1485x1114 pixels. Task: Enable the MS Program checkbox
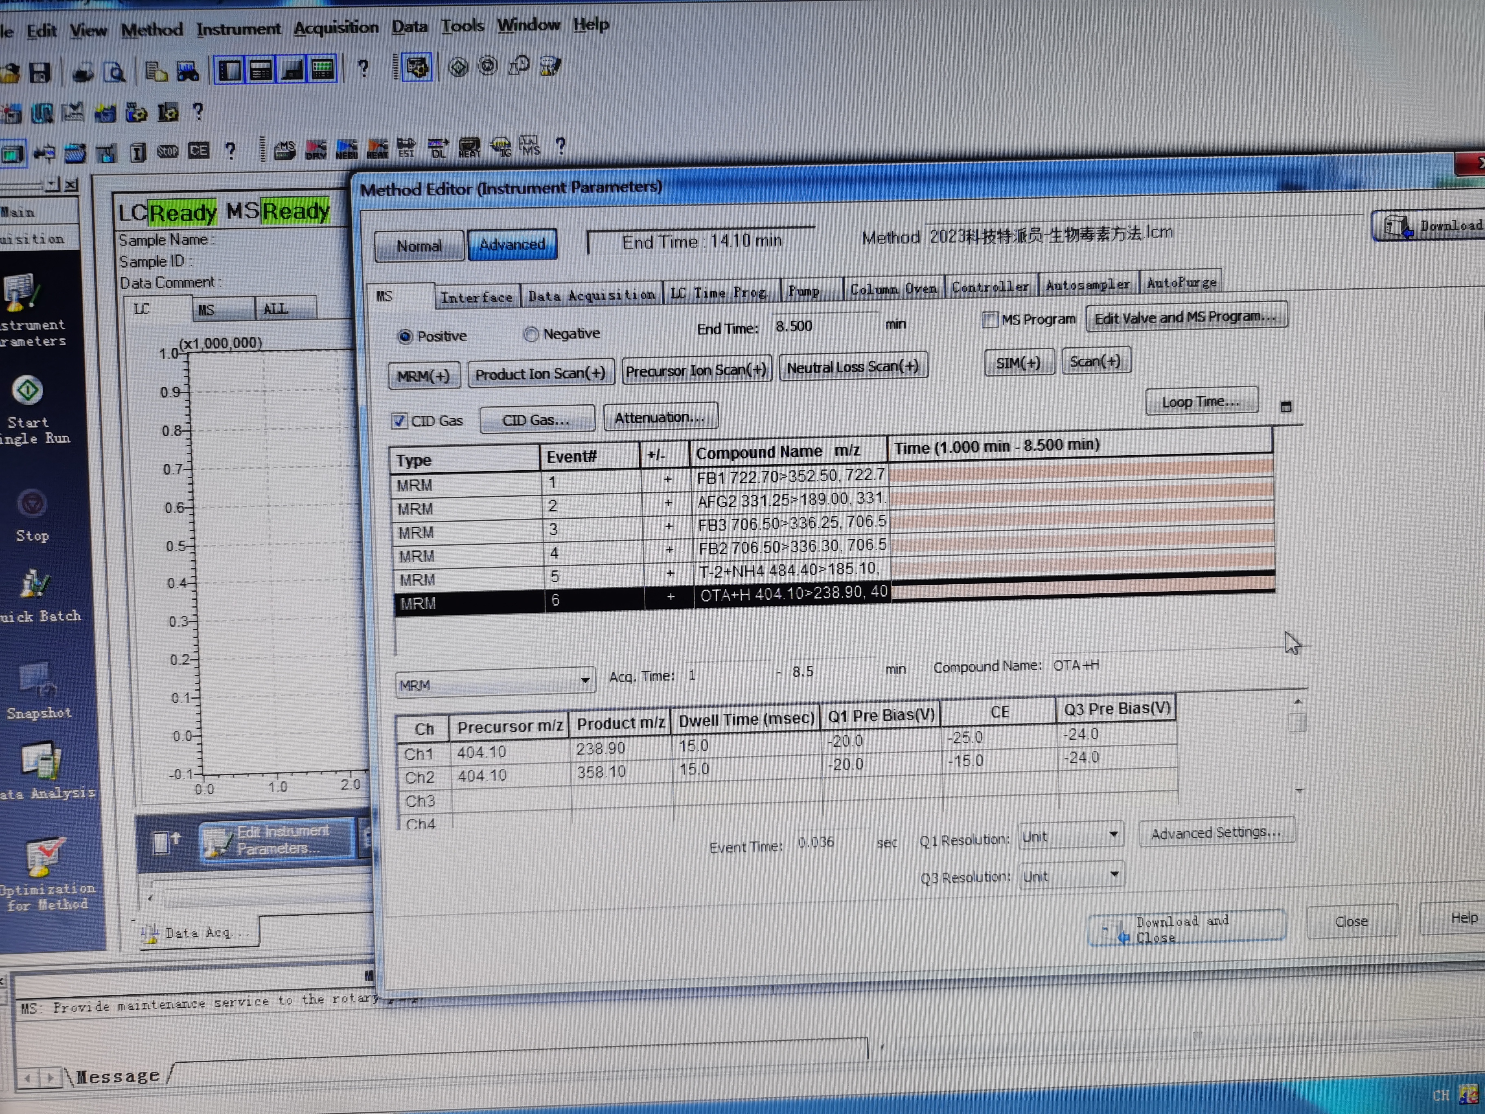point(990,320)
